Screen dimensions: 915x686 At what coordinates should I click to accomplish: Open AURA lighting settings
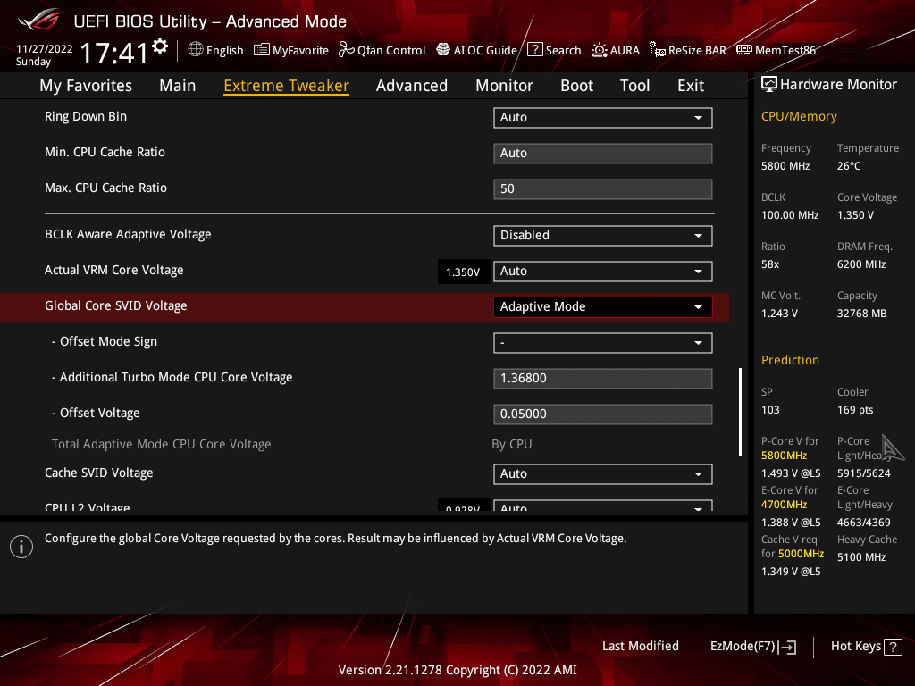tap(616, 50)
